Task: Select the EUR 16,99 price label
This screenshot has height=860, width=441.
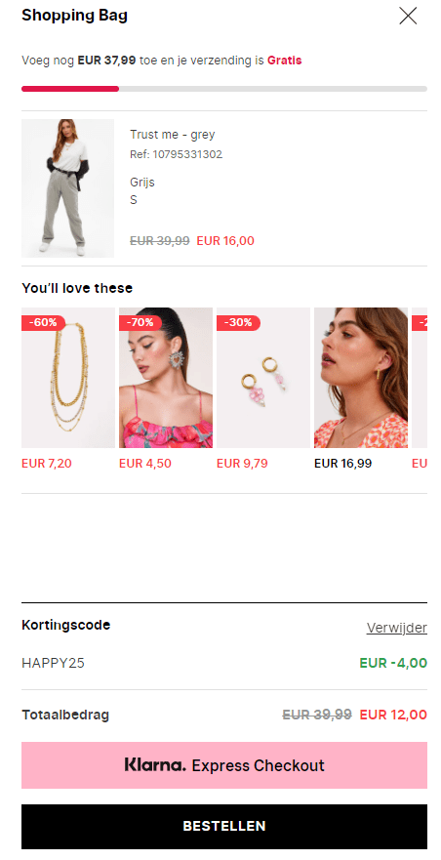Action: (x=342, y=464)
